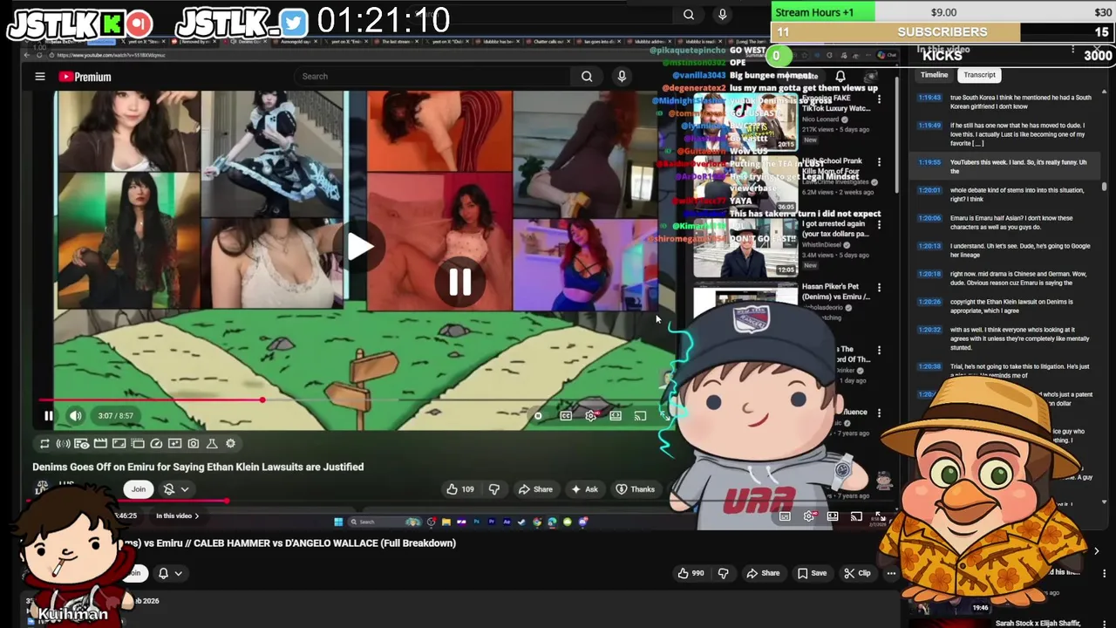The image size is (1116, 628).
Task: Share the outer video
Action: 763,573
